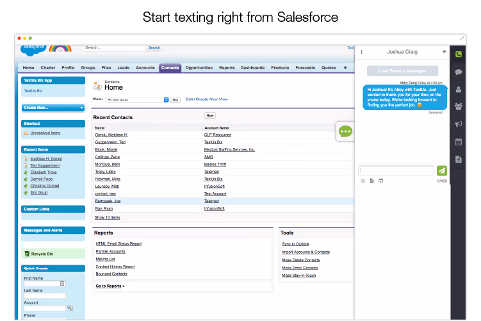This screenshot has height=321, width=481.
Task: Click the Account quick create field
Action: 45,308
